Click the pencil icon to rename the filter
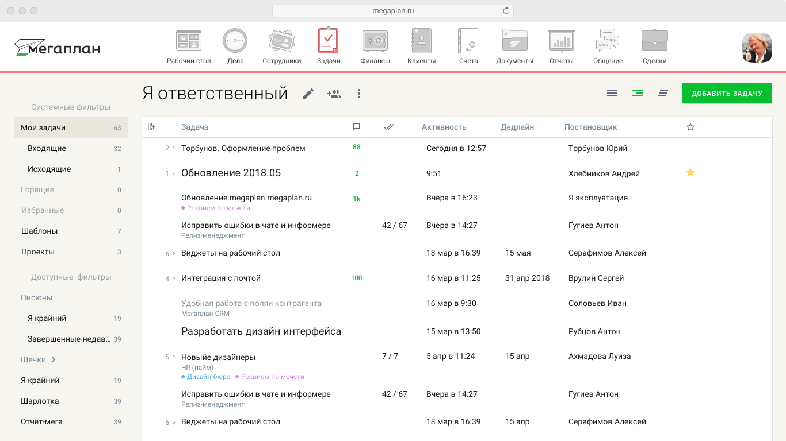Viewport: 786px width, 441px height. point(308,93)
